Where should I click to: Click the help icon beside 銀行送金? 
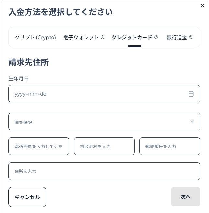[x=191, y=37]
